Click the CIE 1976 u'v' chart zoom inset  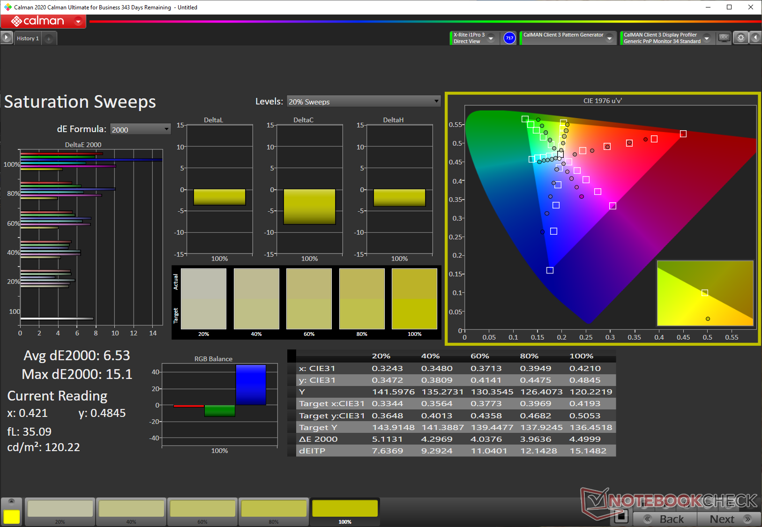705,293
